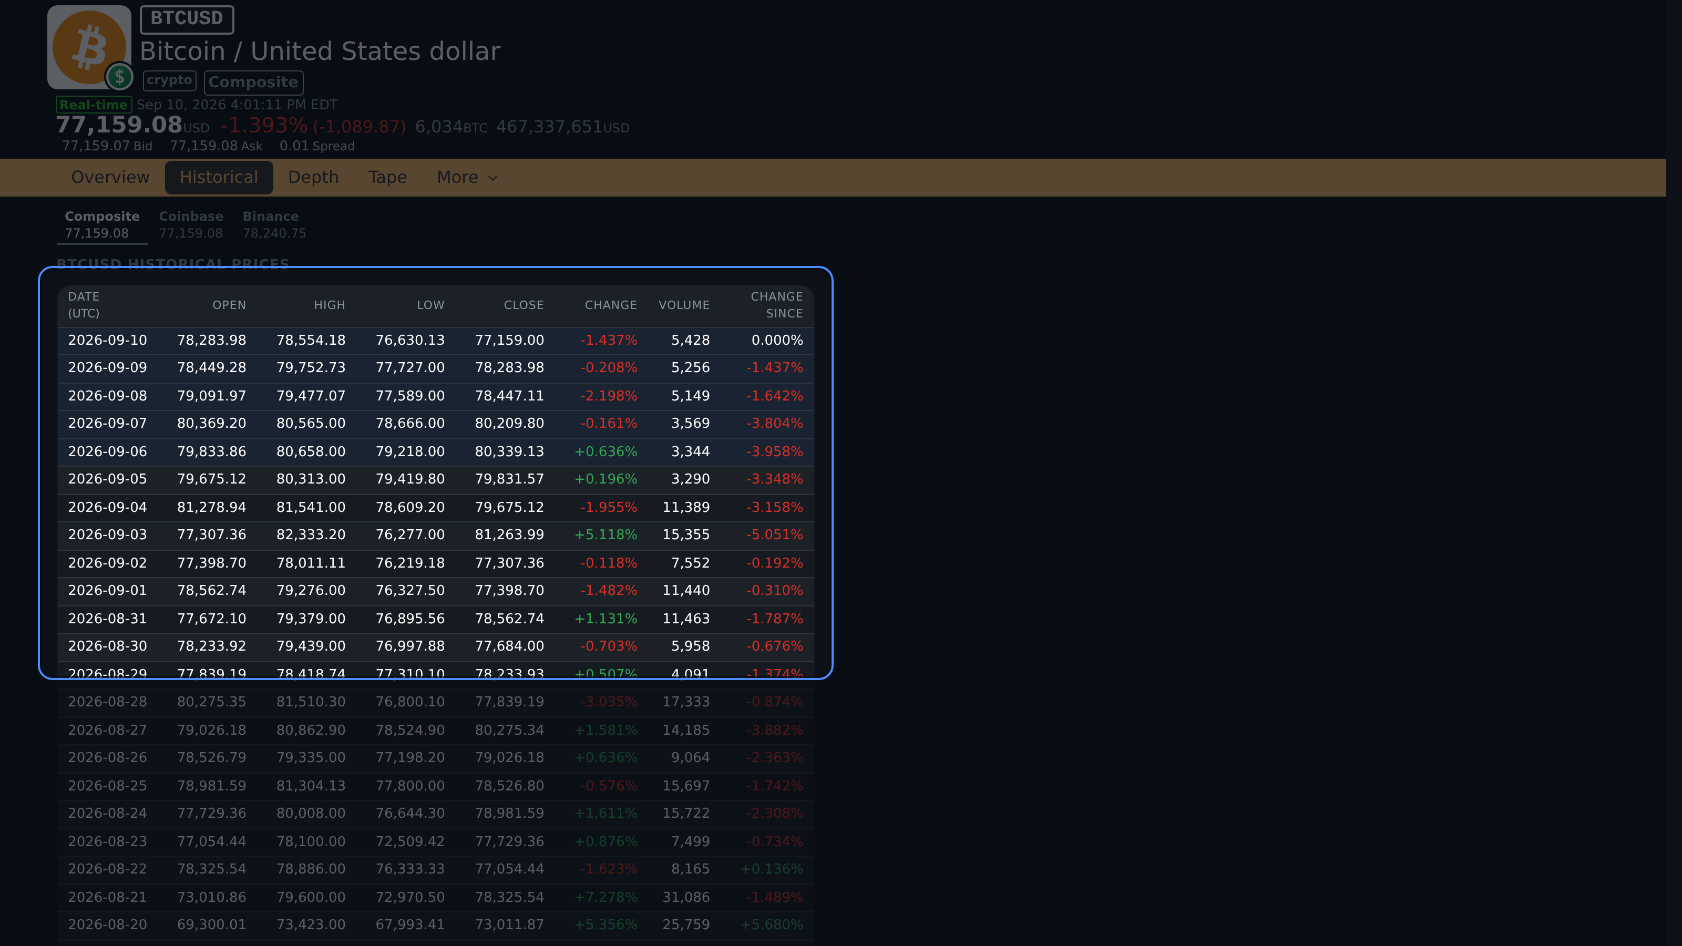Image resolution: width=1682 pixels, height=946 pixels.
Task: Click change value +1.611%
Action: [606, 814]
